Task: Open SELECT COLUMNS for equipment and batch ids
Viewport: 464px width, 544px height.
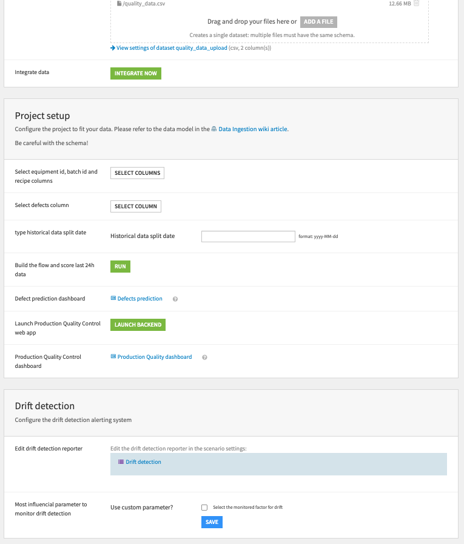Action: click(137, 172)
